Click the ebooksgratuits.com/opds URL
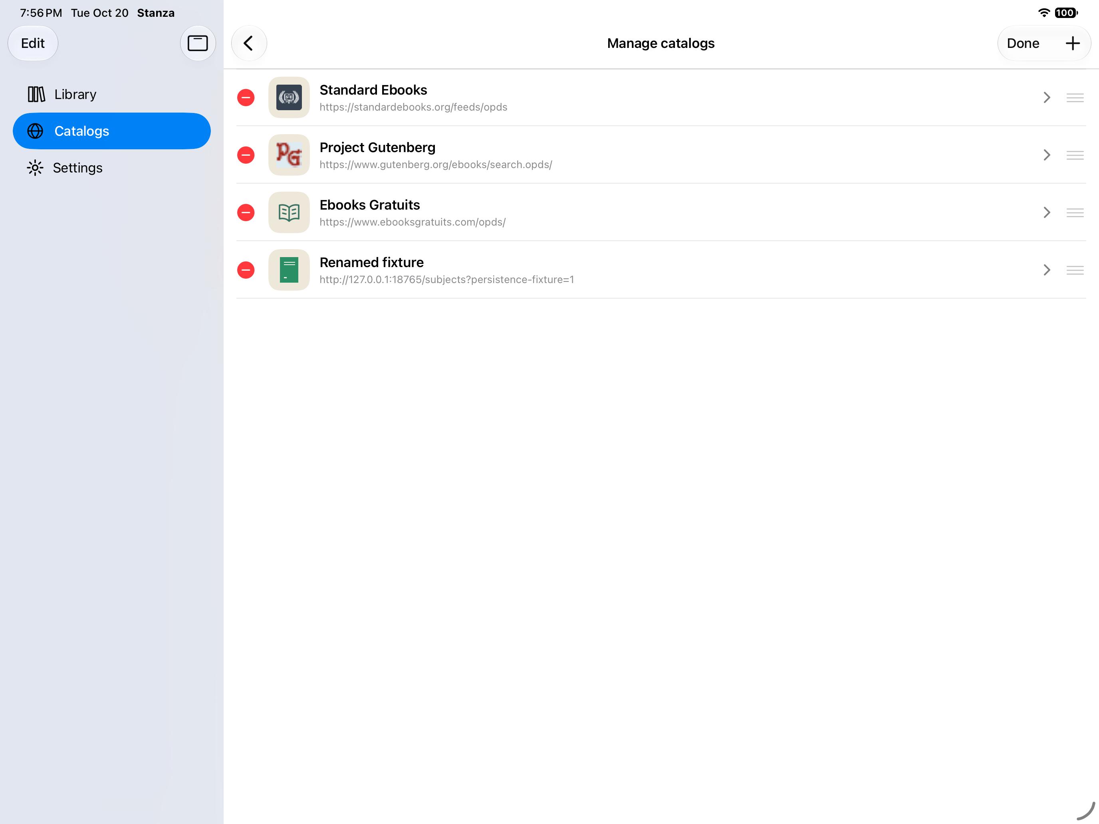 413,222
